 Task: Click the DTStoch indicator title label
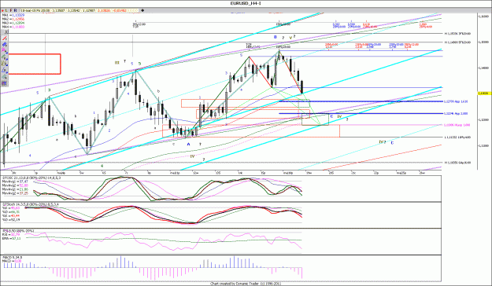(30, 204)
